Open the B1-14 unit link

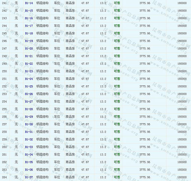29,3
